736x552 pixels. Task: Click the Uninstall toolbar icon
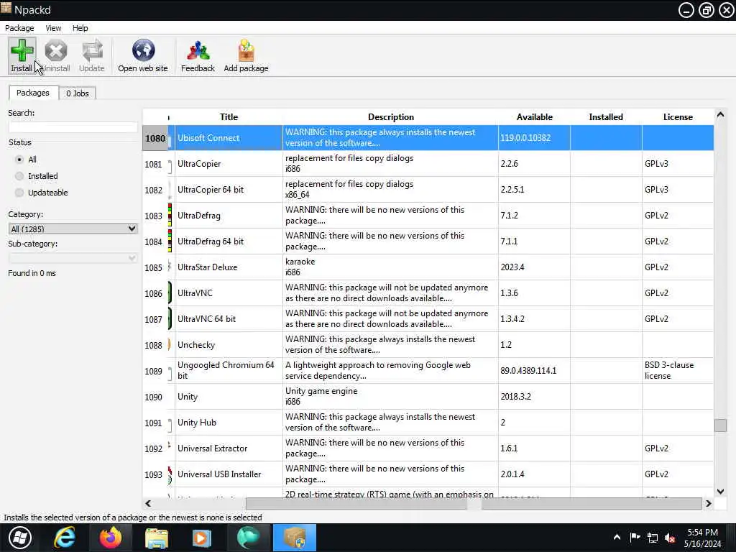pos(56,50)
